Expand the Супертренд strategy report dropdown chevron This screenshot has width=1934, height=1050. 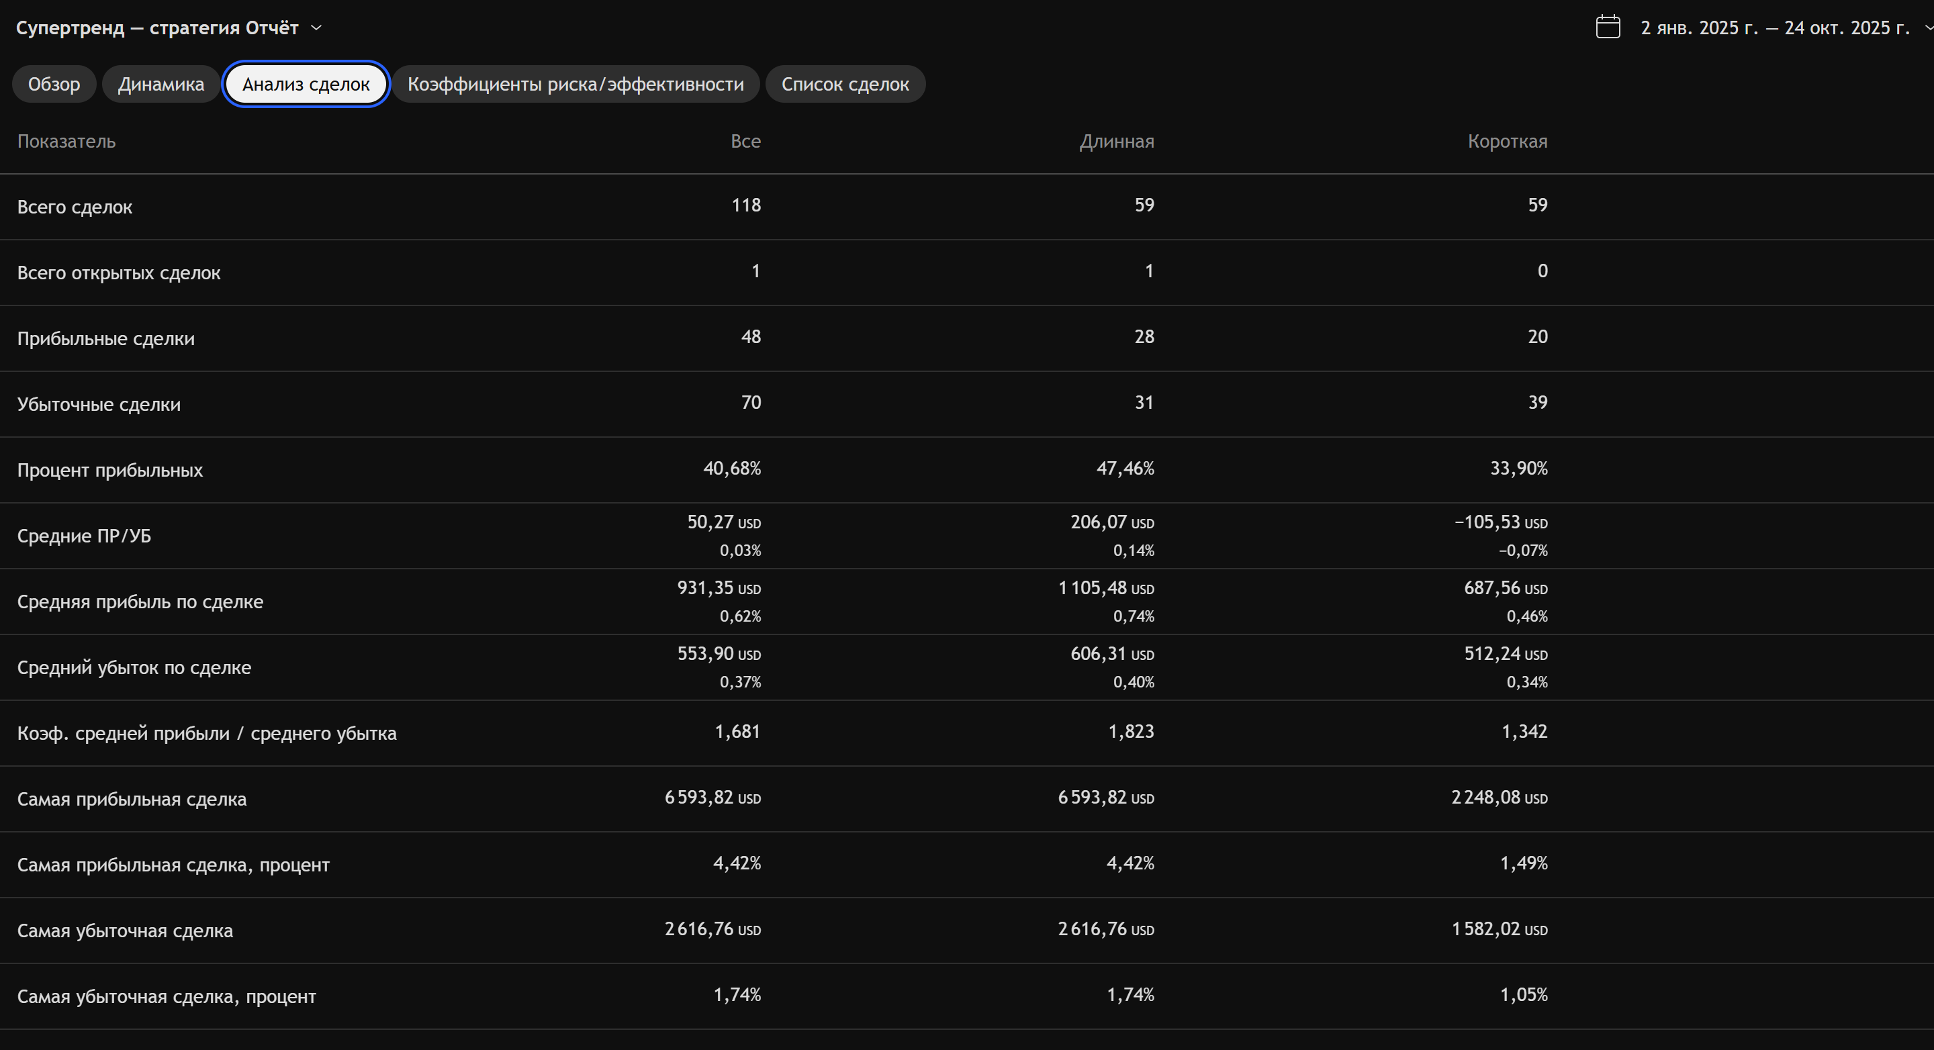[x=316, y=28]
